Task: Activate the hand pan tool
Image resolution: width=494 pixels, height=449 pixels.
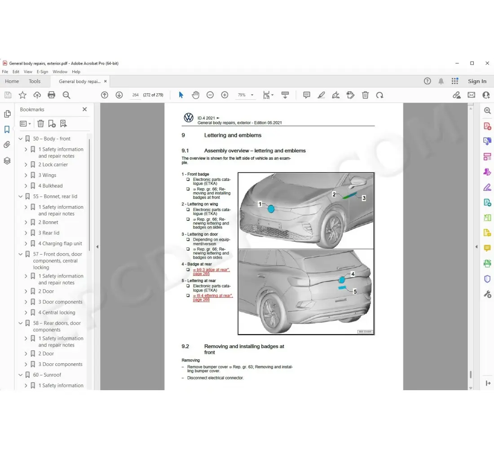Action: tap(196, 95)
